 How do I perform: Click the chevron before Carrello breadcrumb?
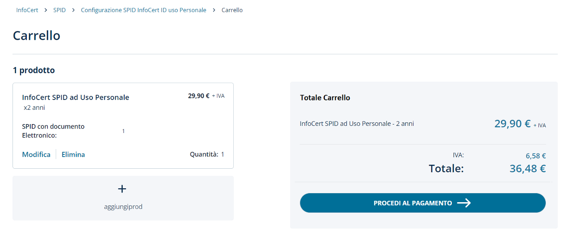[214, 10]
